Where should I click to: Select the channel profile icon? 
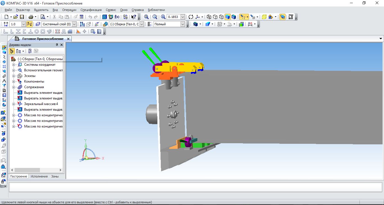pyautogui.click(x=25, y=31)
